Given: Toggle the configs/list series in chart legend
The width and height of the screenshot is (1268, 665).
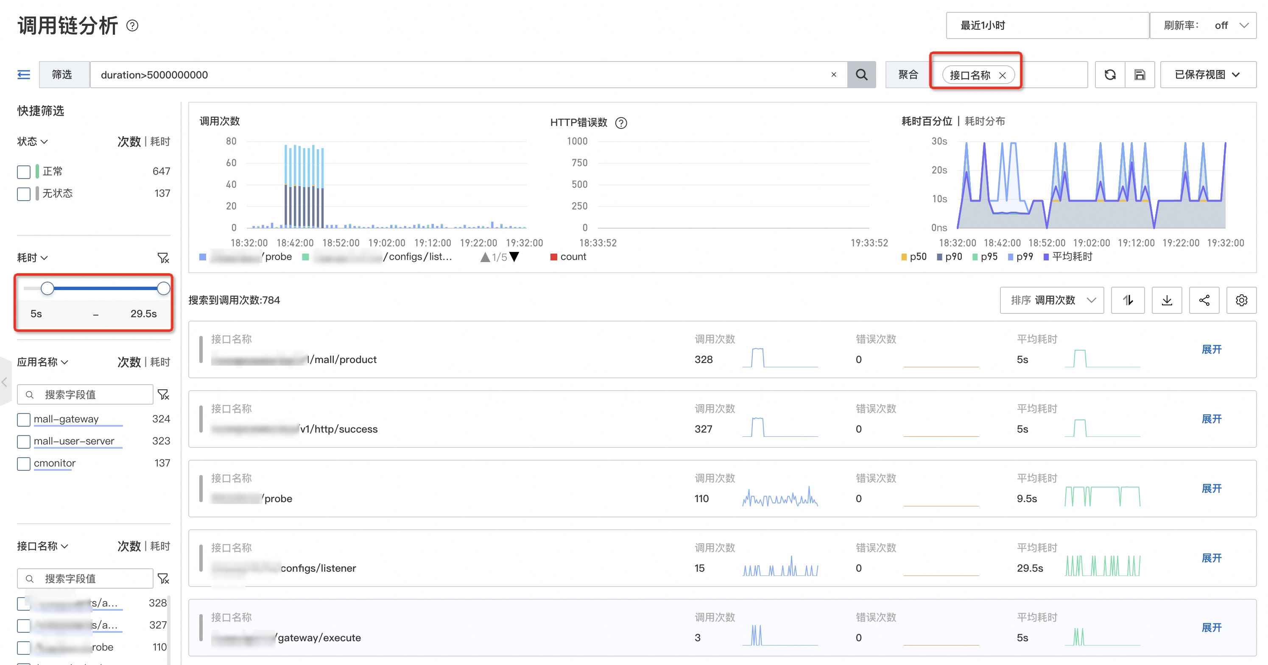Looking at the screenshot, I should coord(377,257).
